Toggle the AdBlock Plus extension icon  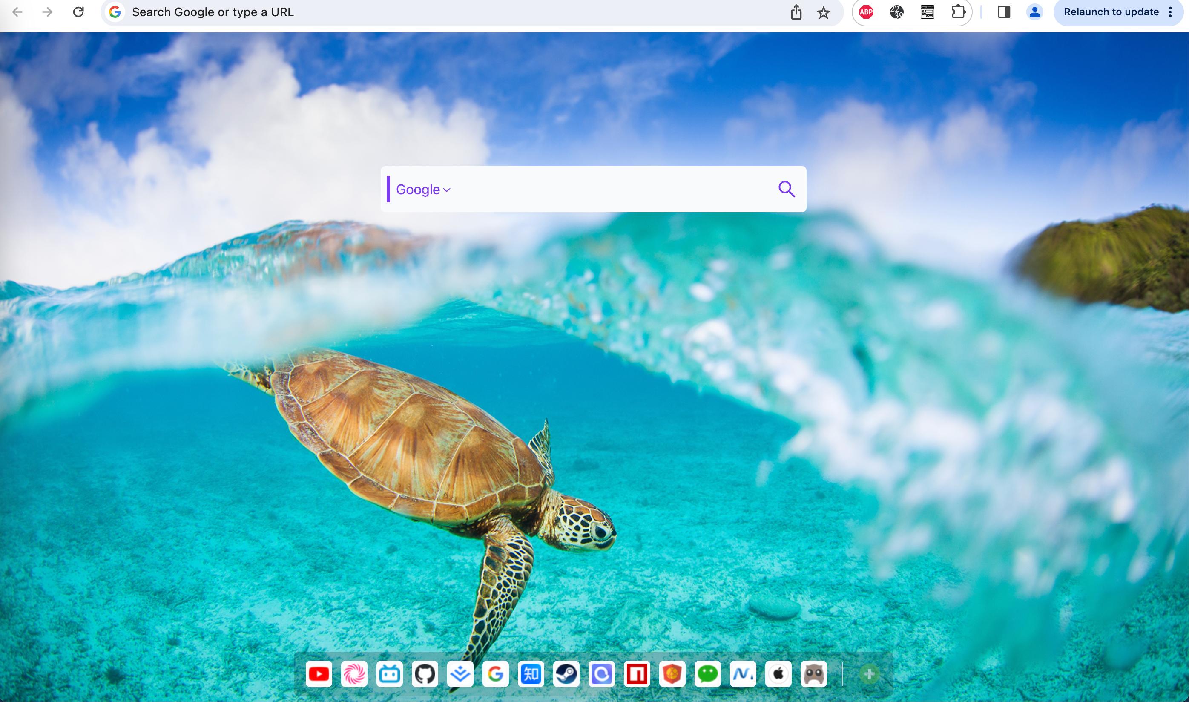tap(866, 12)
